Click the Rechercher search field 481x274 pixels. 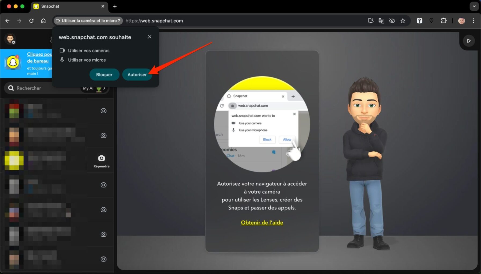click(43, 88)
